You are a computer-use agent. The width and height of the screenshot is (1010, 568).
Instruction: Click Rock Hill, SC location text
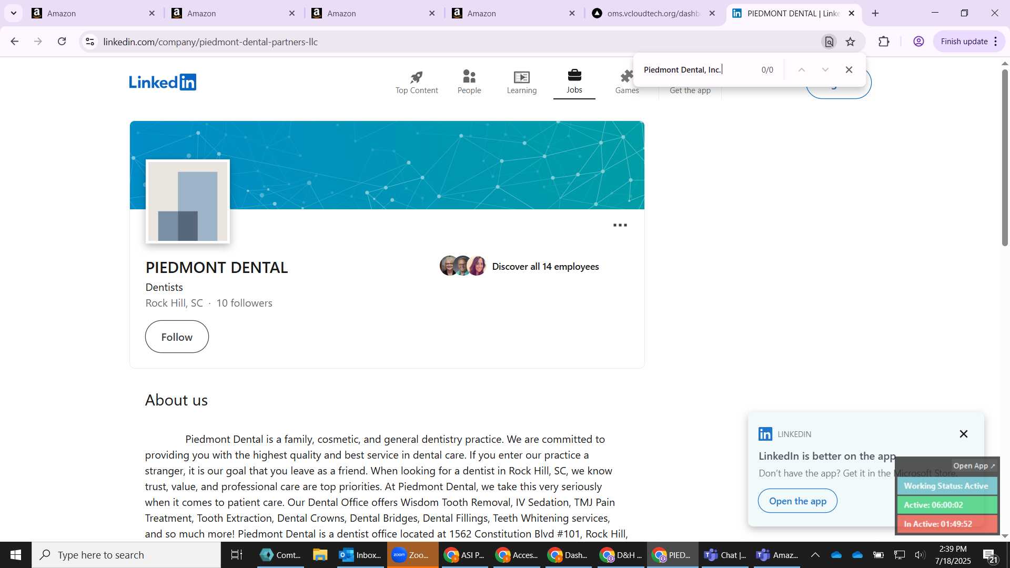[174, 303]
